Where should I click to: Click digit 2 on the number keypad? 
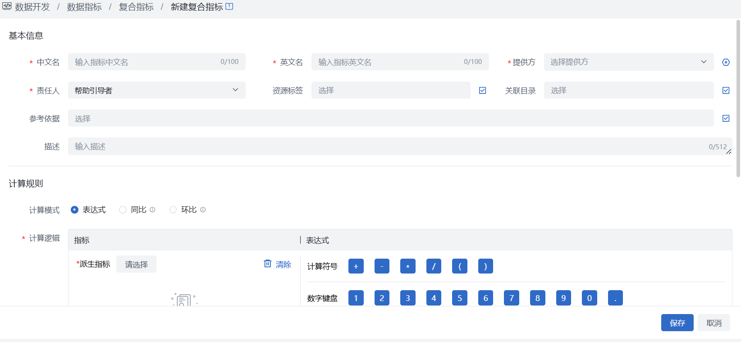382,298
